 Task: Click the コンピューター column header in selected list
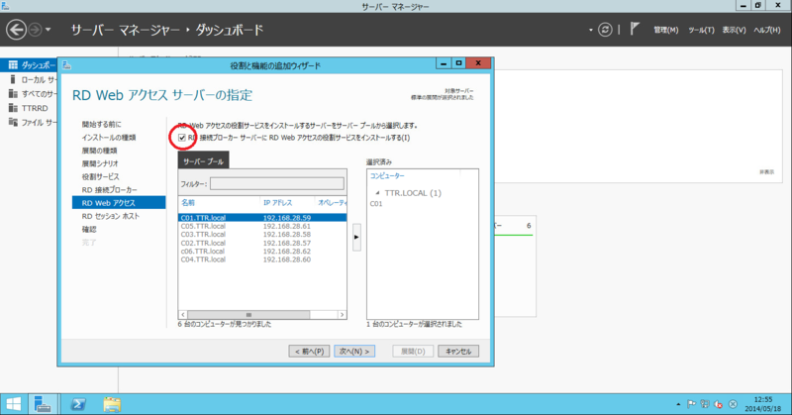(387, 176)
